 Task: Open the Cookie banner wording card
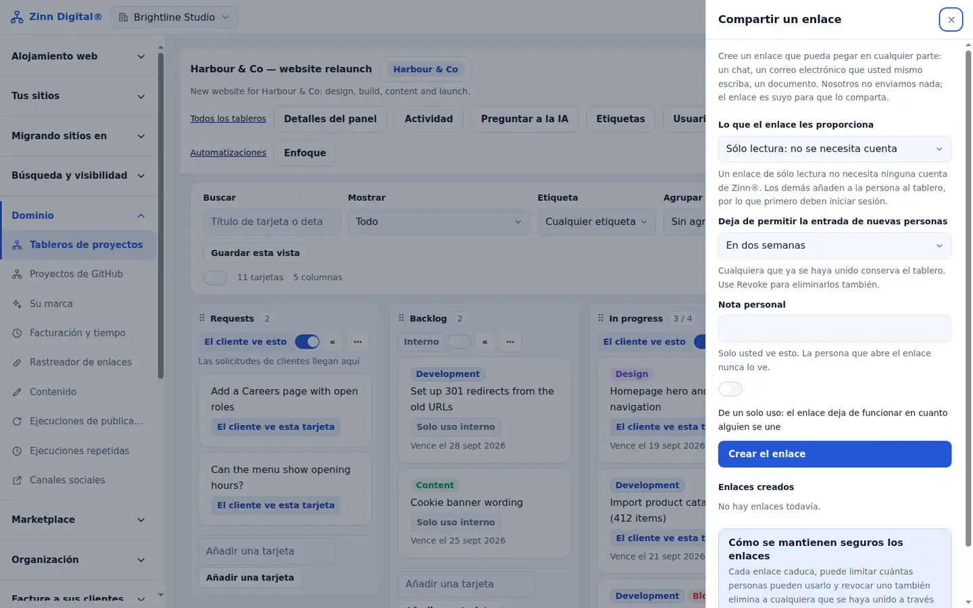point(484,513)
